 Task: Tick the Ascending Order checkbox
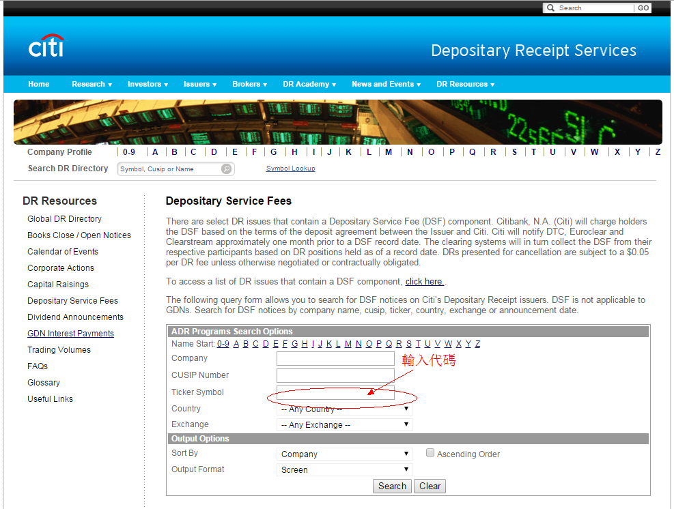430,453
